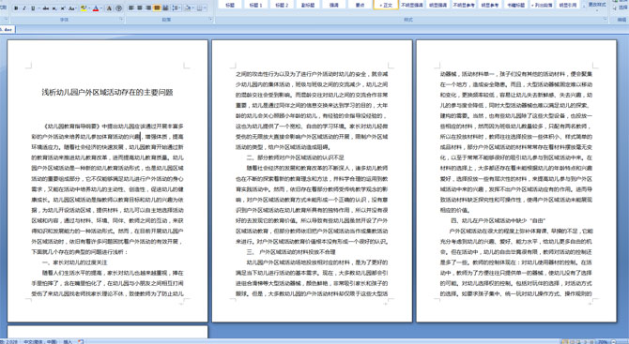Open the Borders dropdown arrow

pyautogui.click(x=205, y=8)
